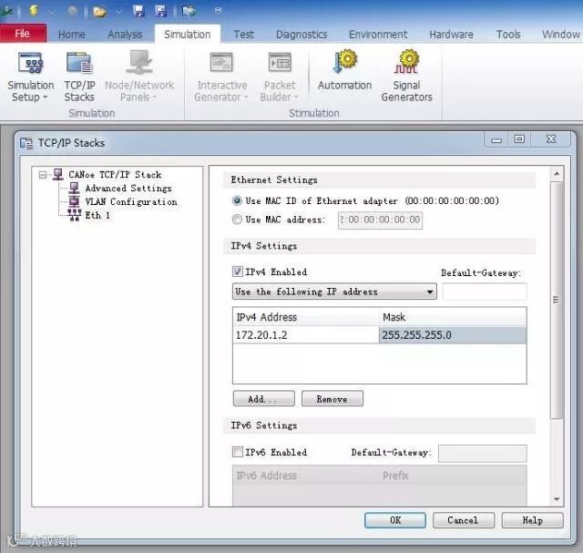Click the Eth 1 network icon
Viewport: 583px width, 553px height.
tap(75, 215)
